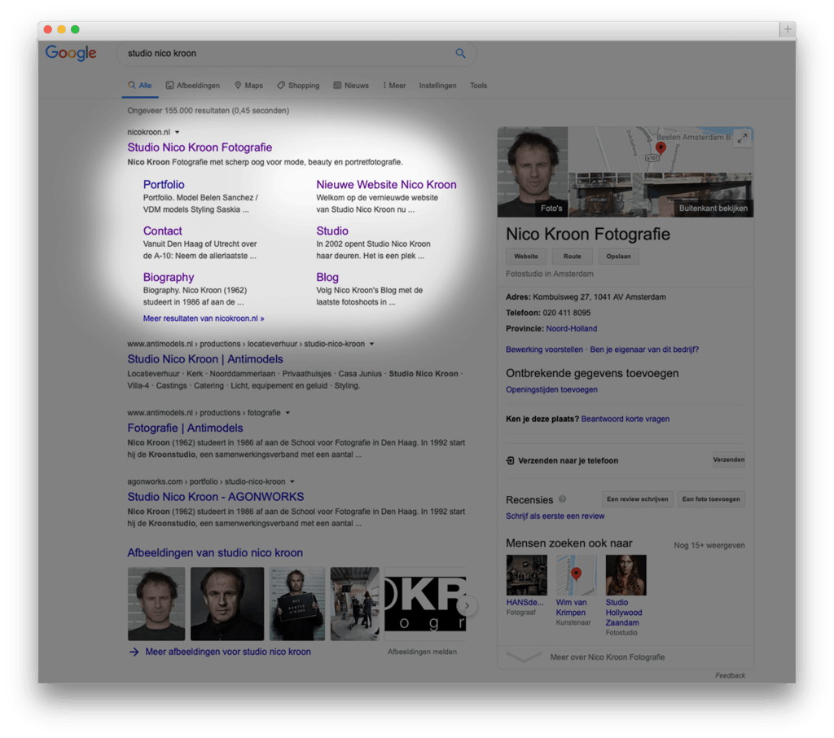The width and height of the screenshot is (834, 738).
Task: Open the first portrait image result
Action: 156,604
